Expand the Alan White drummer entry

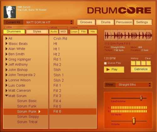[6, 49]
